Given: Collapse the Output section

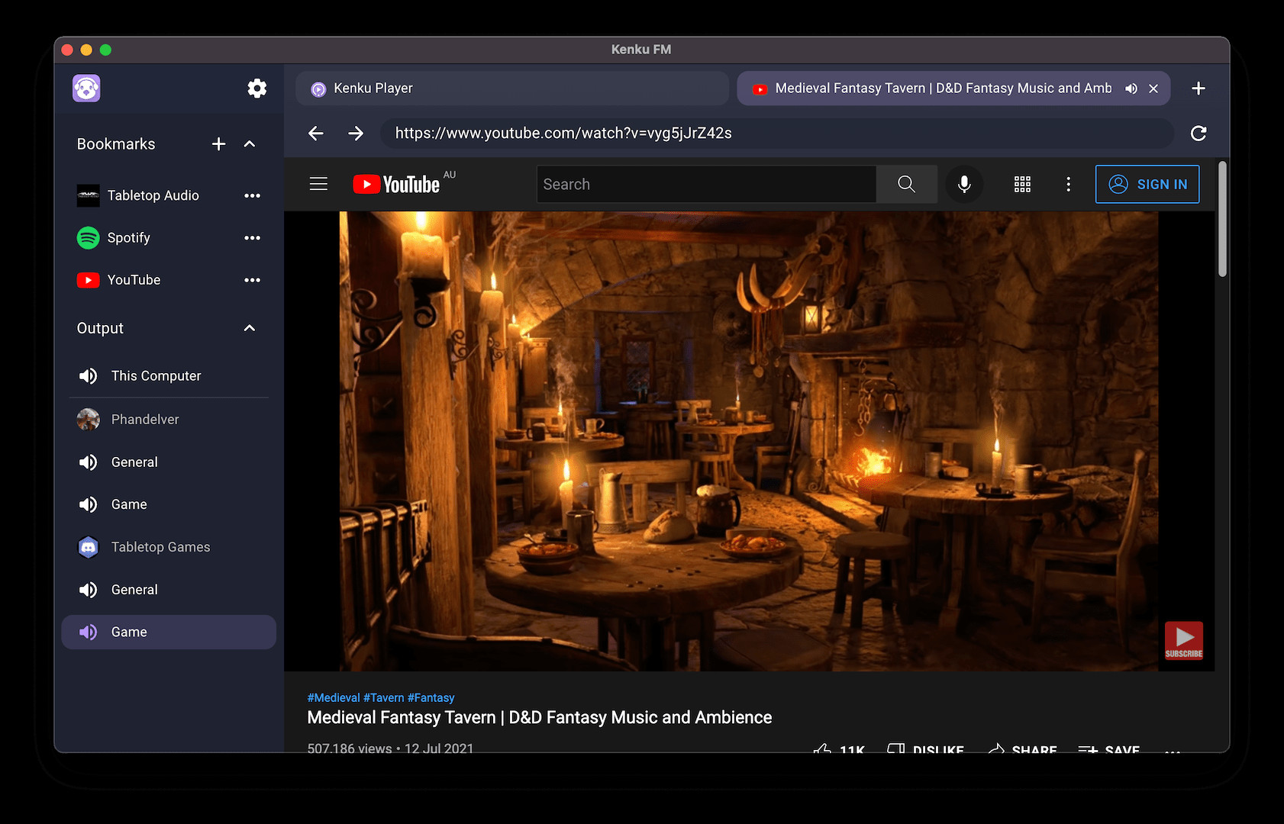Looking at the screenshot, I should point(250,328).
